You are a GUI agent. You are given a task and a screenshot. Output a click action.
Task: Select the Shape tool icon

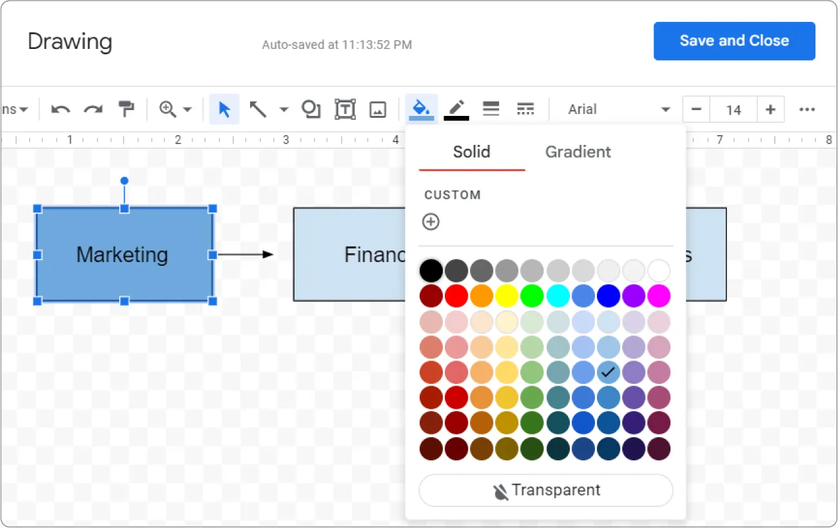(311, 109)
